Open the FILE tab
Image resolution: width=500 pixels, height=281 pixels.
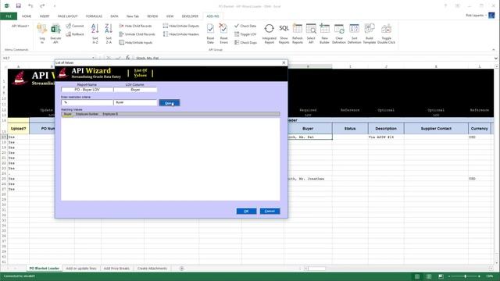[9, 16]
